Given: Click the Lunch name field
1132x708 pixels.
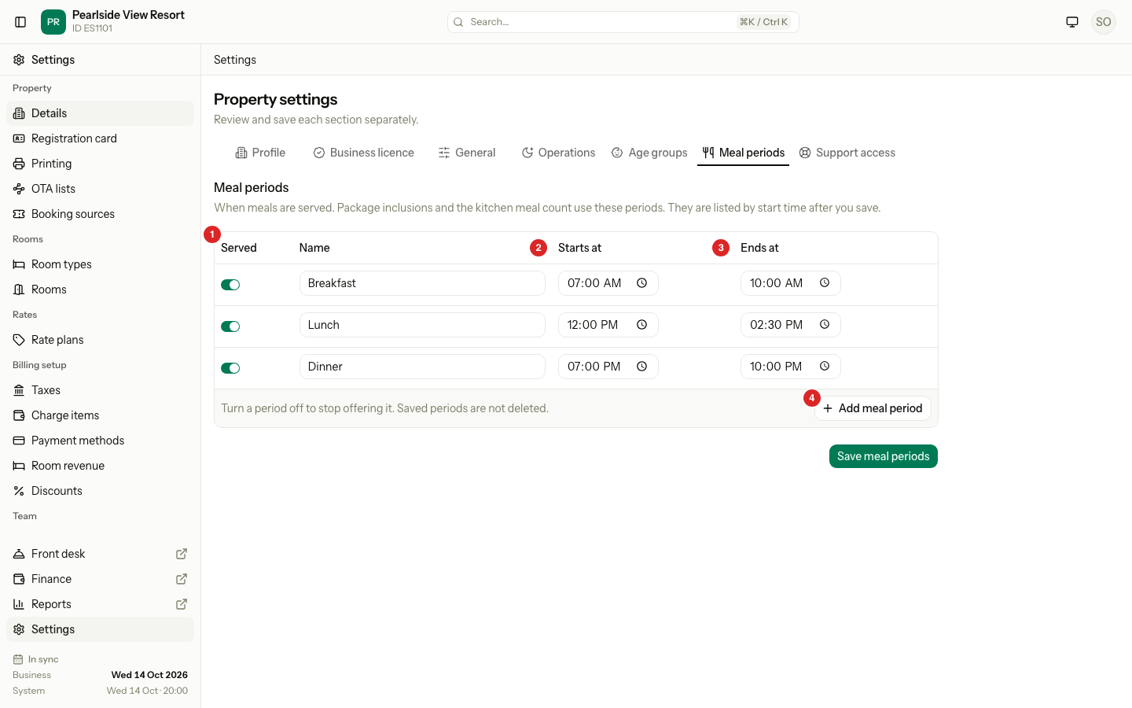Looking at the screenshot, I should (422, 325).
